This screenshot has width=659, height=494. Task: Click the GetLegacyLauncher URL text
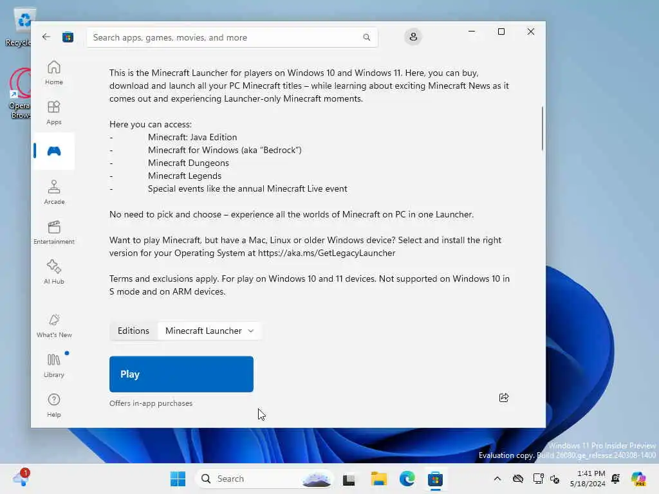click(x=326, y=253)
